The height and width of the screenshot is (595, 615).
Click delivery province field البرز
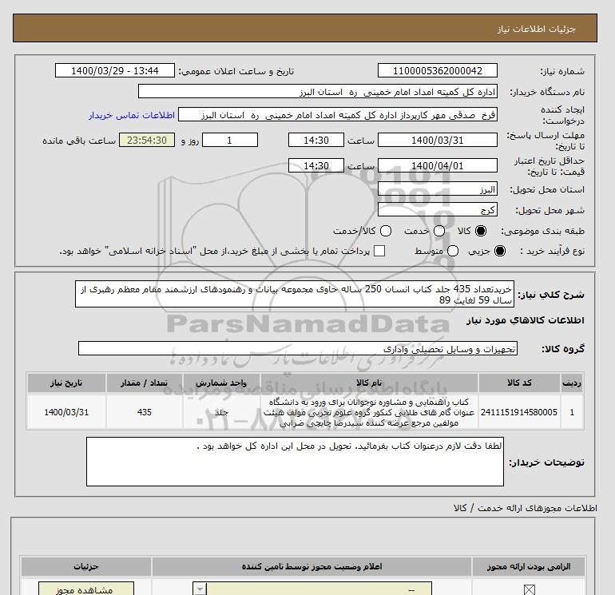438,189
